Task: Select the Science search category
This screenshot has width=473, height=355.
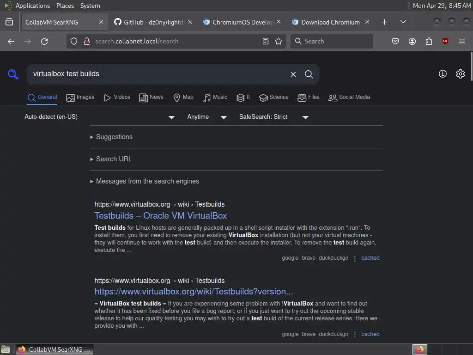Action: [273, 98]
